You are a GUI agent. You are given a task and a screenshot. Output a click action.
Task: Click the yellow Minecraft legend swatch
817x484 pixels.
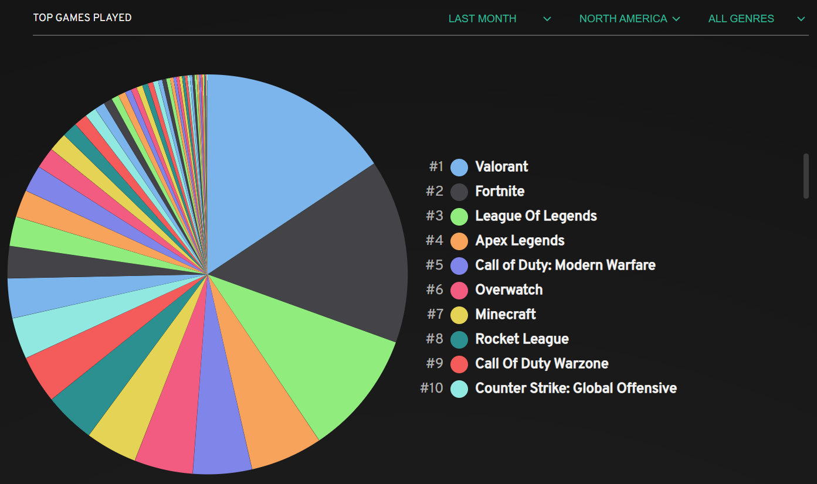pos(459,315)
